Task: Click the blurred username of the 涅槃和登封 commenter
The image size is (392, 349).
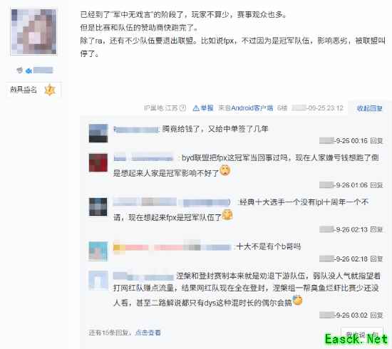Action: tap(143, 276)
